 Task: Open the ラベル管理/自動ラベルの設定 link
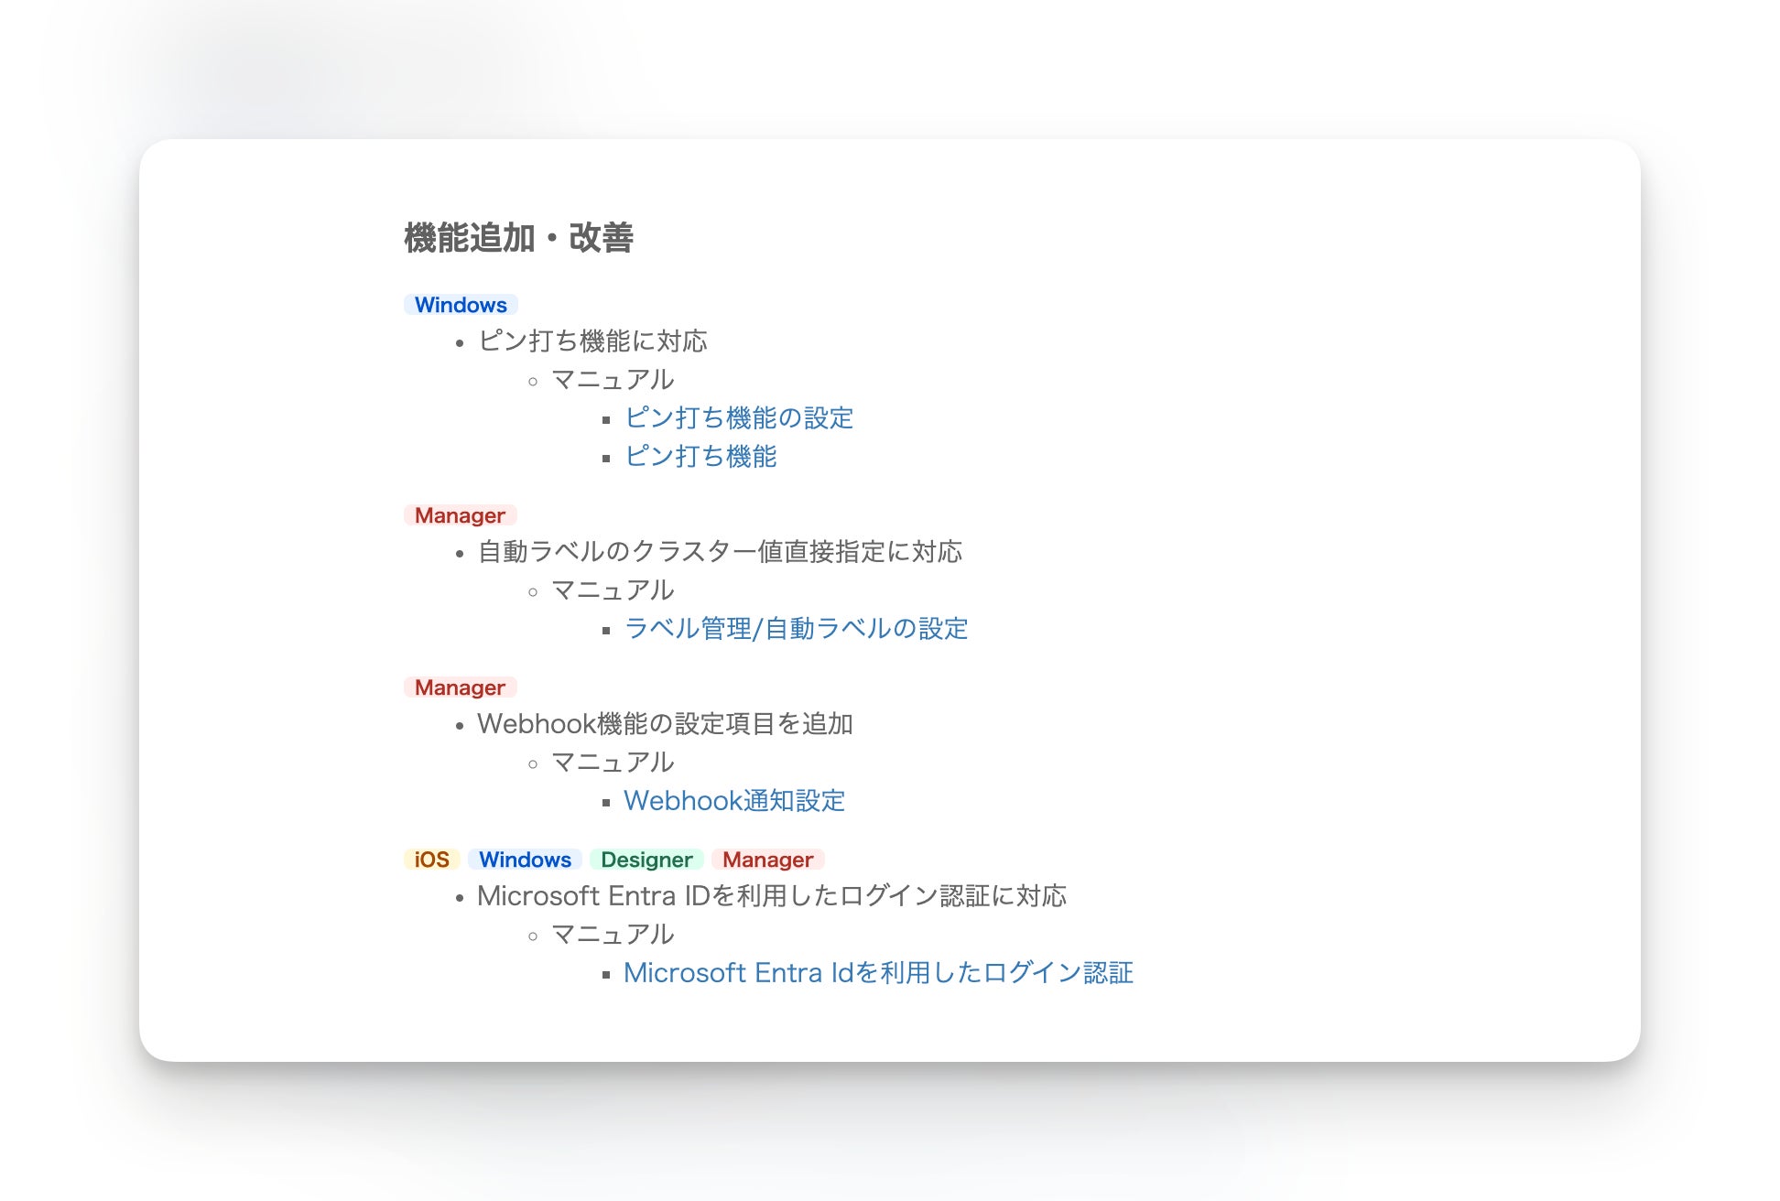[796, 629]
